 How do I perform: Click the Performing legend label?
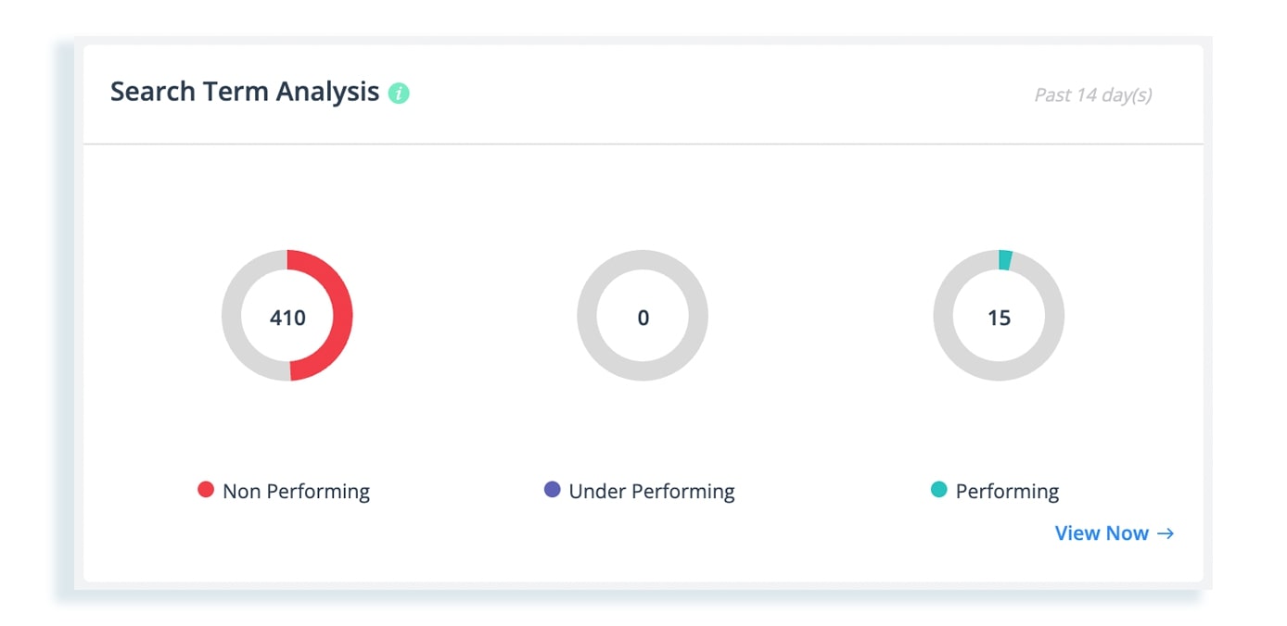pos(1007,492)
